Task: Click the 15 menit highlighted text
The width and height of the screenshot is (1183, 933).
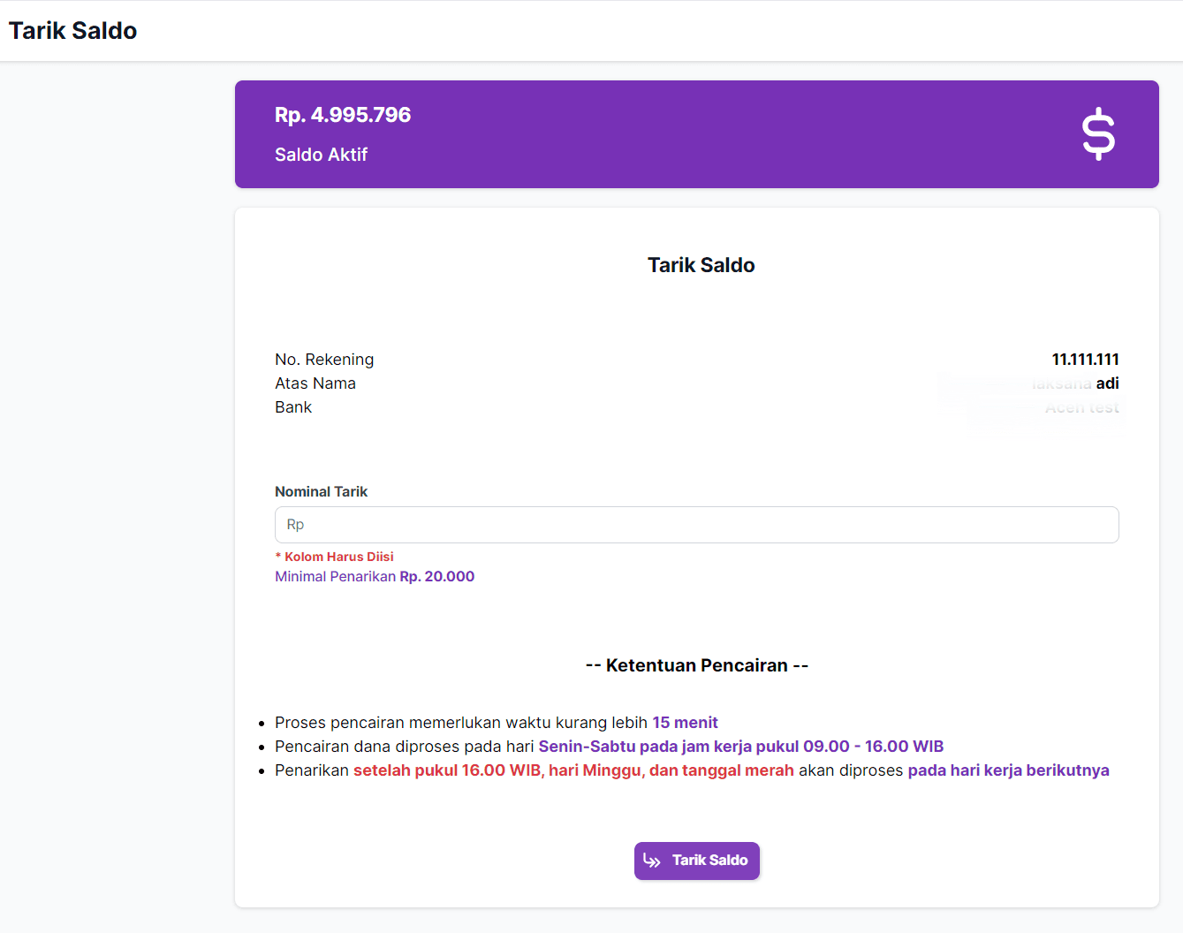Action: click(685, 723)
